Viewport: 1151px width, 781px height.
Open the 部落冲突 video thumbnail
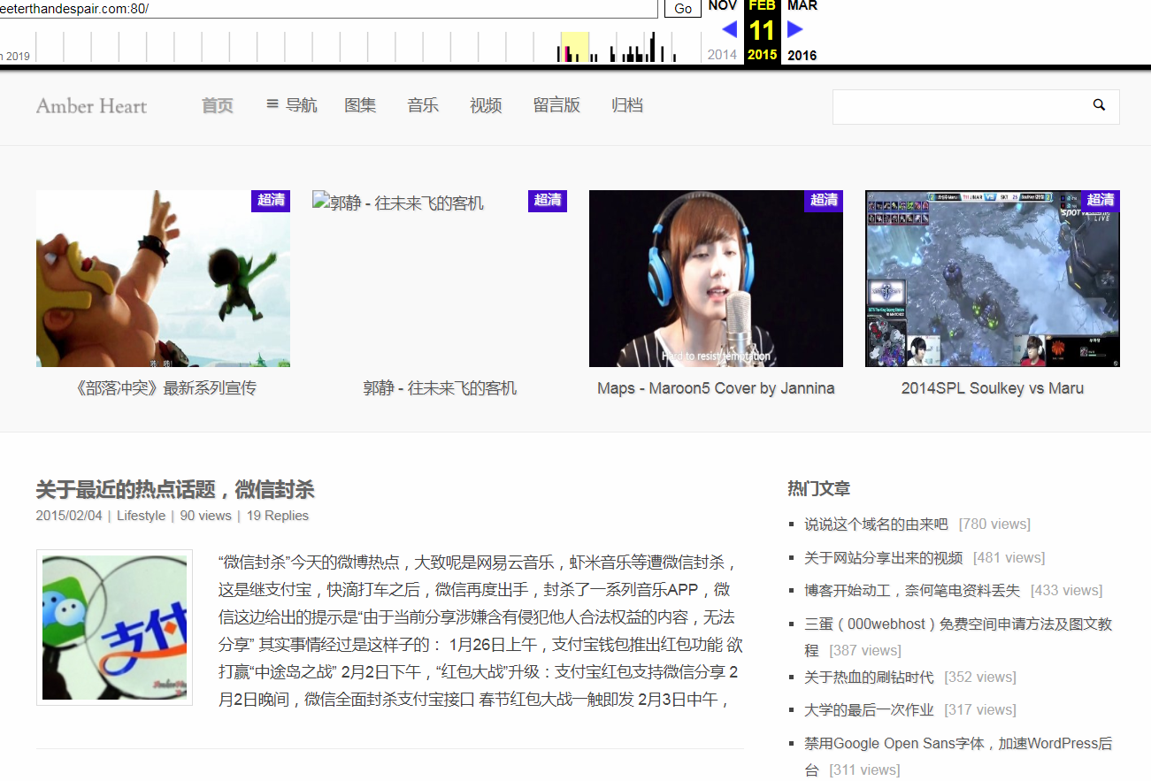pyautogui.click(x=163, y=279)
